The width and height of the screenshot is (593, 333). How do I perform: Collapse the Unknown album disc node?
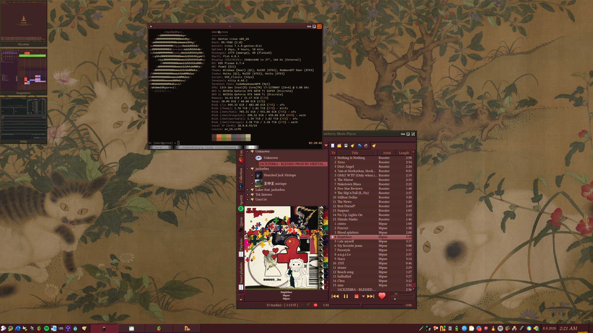pyautogui.click(x=252, y=158)
